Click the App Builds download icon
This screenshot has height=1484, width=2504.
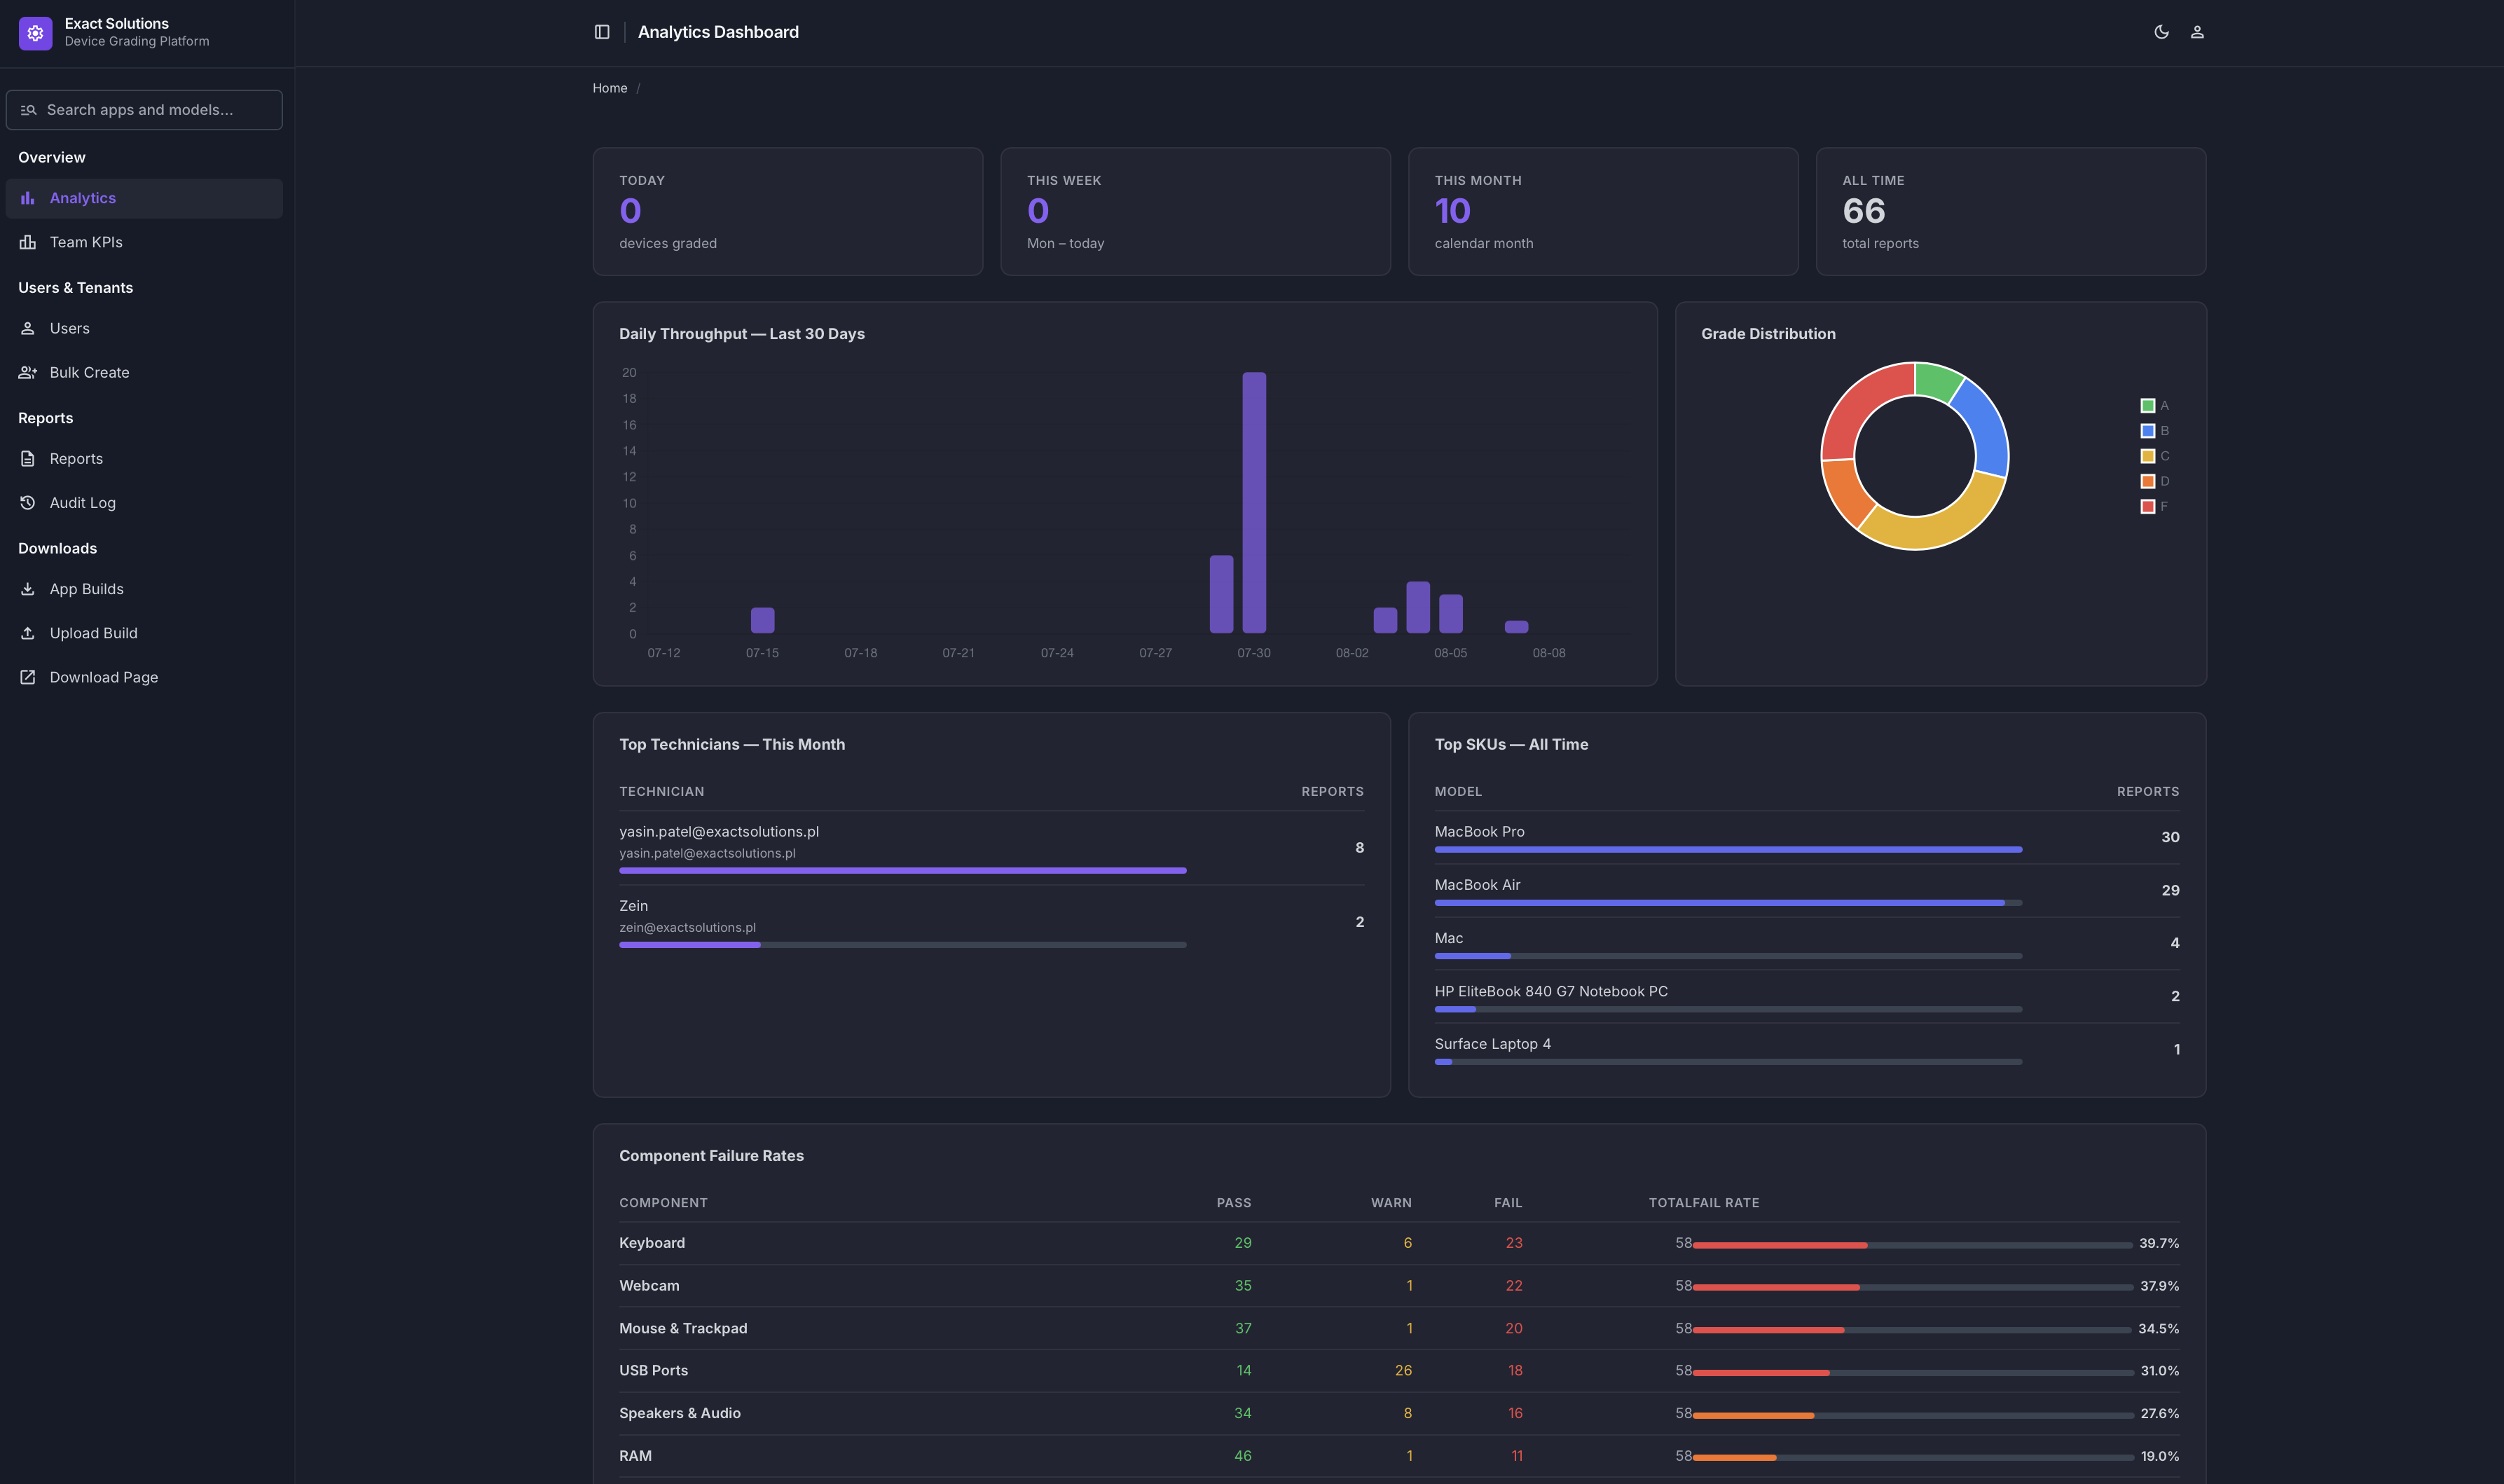coord(28,589)
